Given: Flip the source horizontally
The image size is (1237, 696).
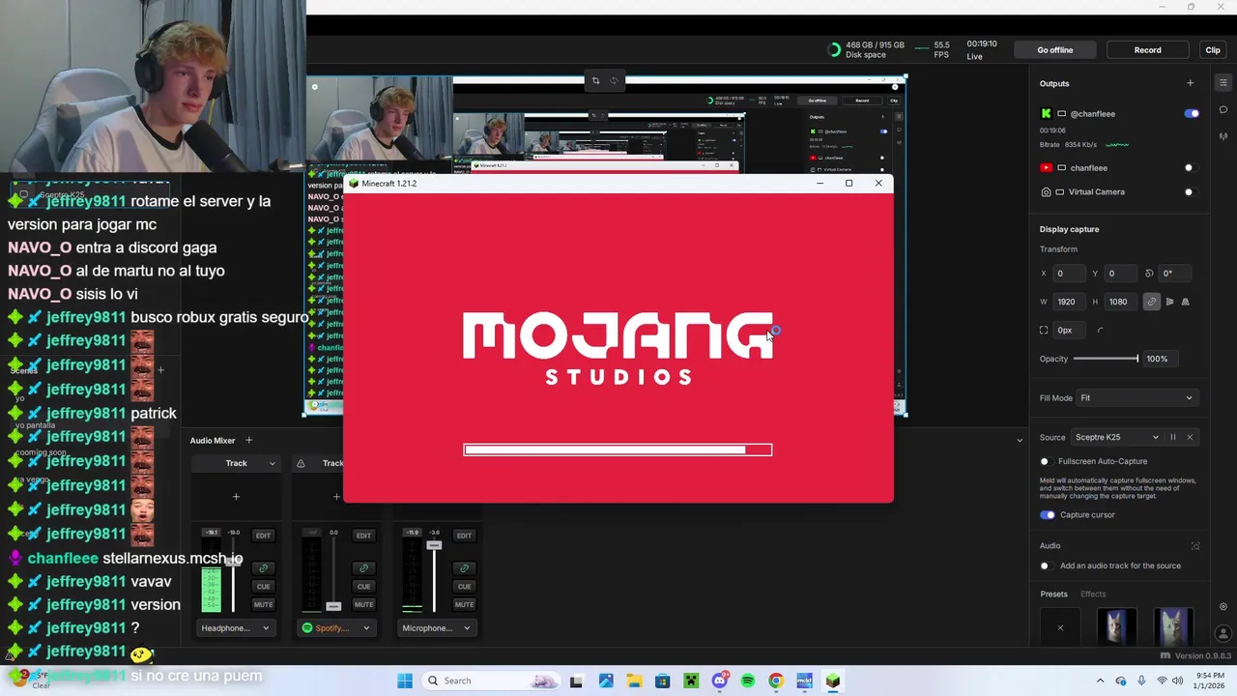Looking at the screenshot, I should coord(1169,302).
